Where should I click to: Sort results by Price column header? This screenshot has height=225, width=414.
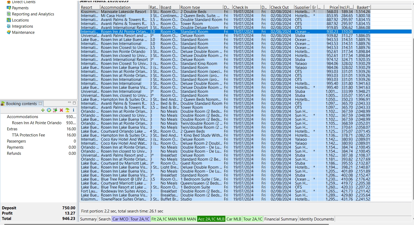coord(331,7)
